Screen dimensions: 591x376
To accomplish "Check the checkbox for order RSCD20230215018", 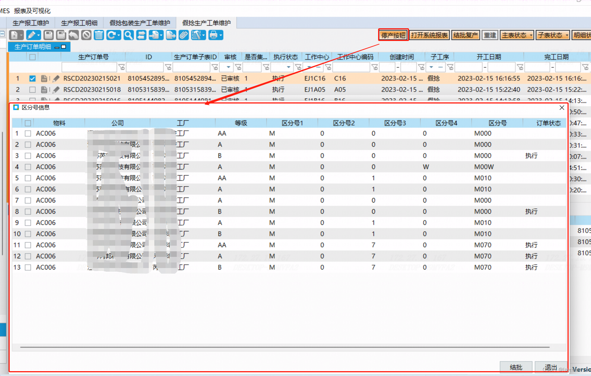I will (32, 90).
